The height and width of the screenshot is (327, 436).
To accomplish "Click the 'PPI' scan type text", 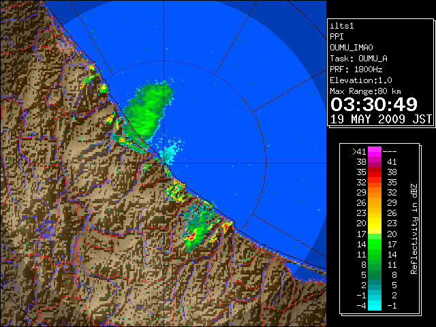I will click(x=337, y=37).
